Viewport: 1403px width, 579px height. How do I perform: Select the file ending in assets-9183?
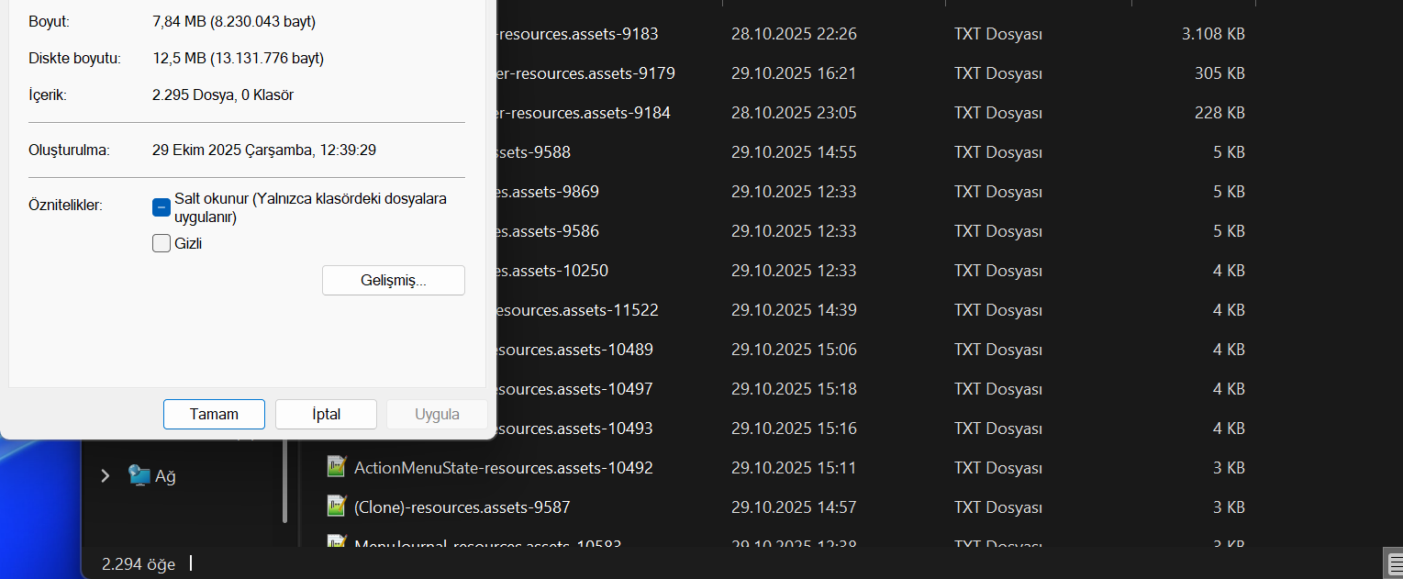point(578,34)
